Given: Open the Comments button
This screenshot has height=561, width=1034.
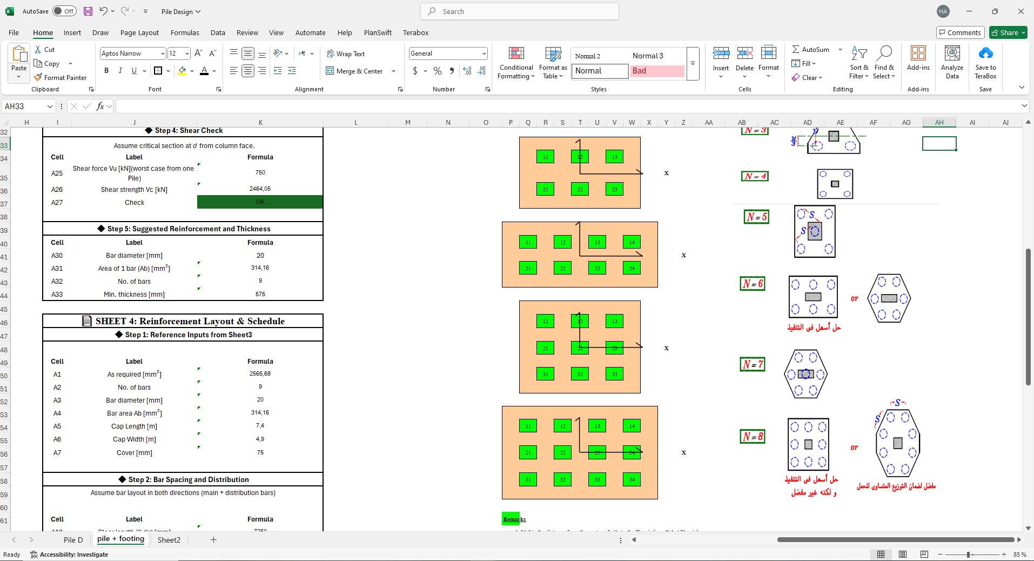Looking at the screenshot, I should (x=960, y=33).
